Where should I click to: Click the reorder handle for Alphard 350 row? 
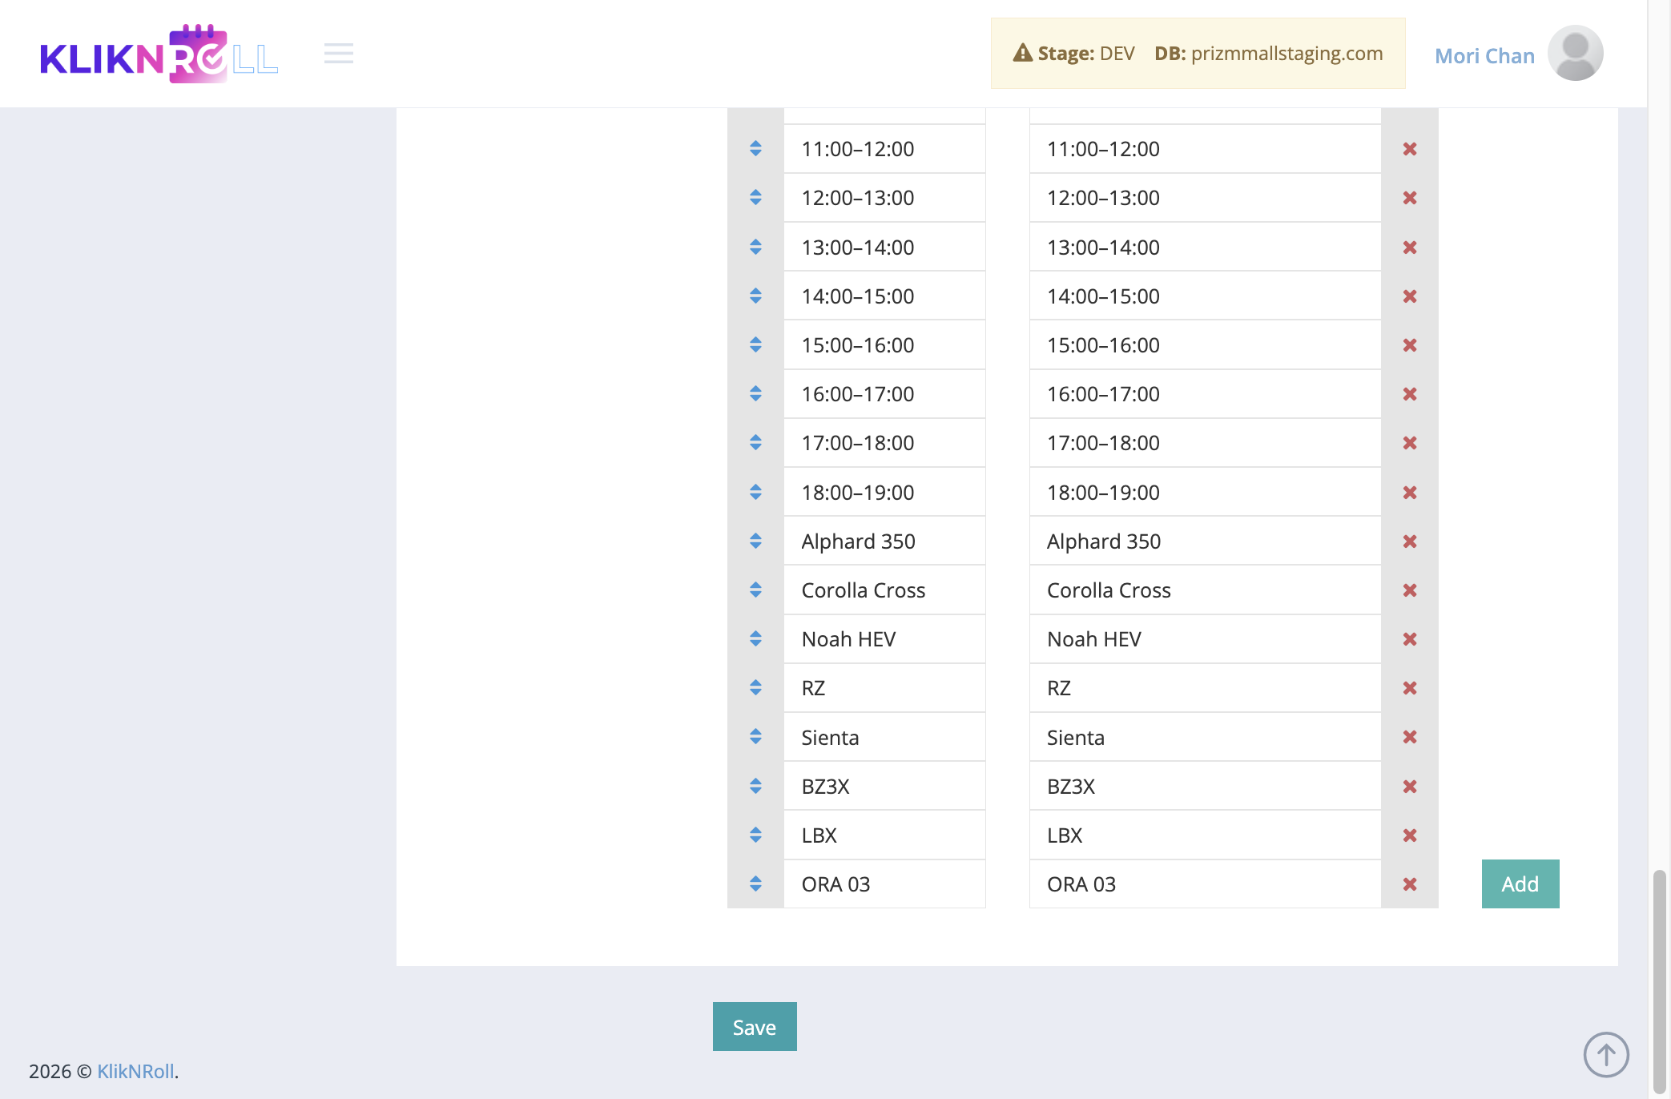tap(755, 541)
